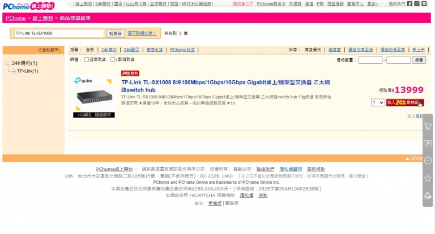Sort by 價錢由高至低
The image size is (435, 234).
tap(360, 50)
